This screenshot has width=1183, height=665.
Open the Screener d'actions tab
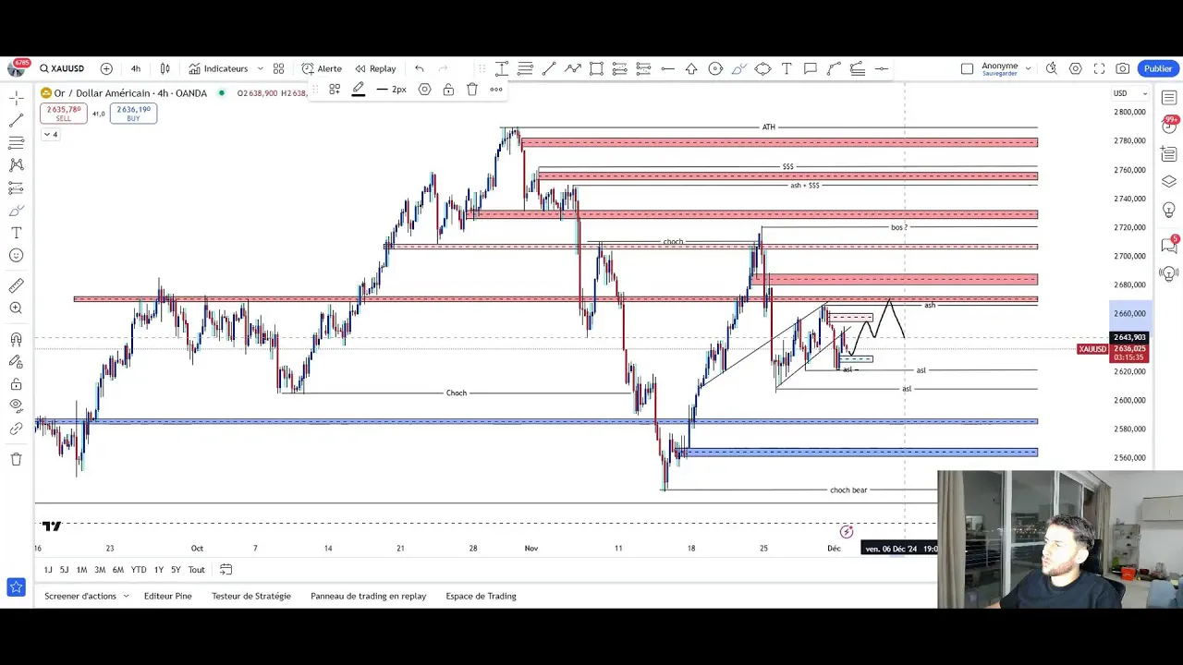[80, 596]
